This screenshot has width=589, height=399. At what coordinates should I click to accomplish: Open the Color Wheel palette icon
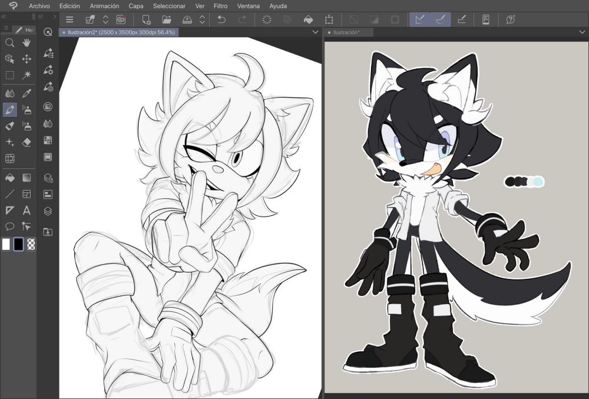pos(48,107)
